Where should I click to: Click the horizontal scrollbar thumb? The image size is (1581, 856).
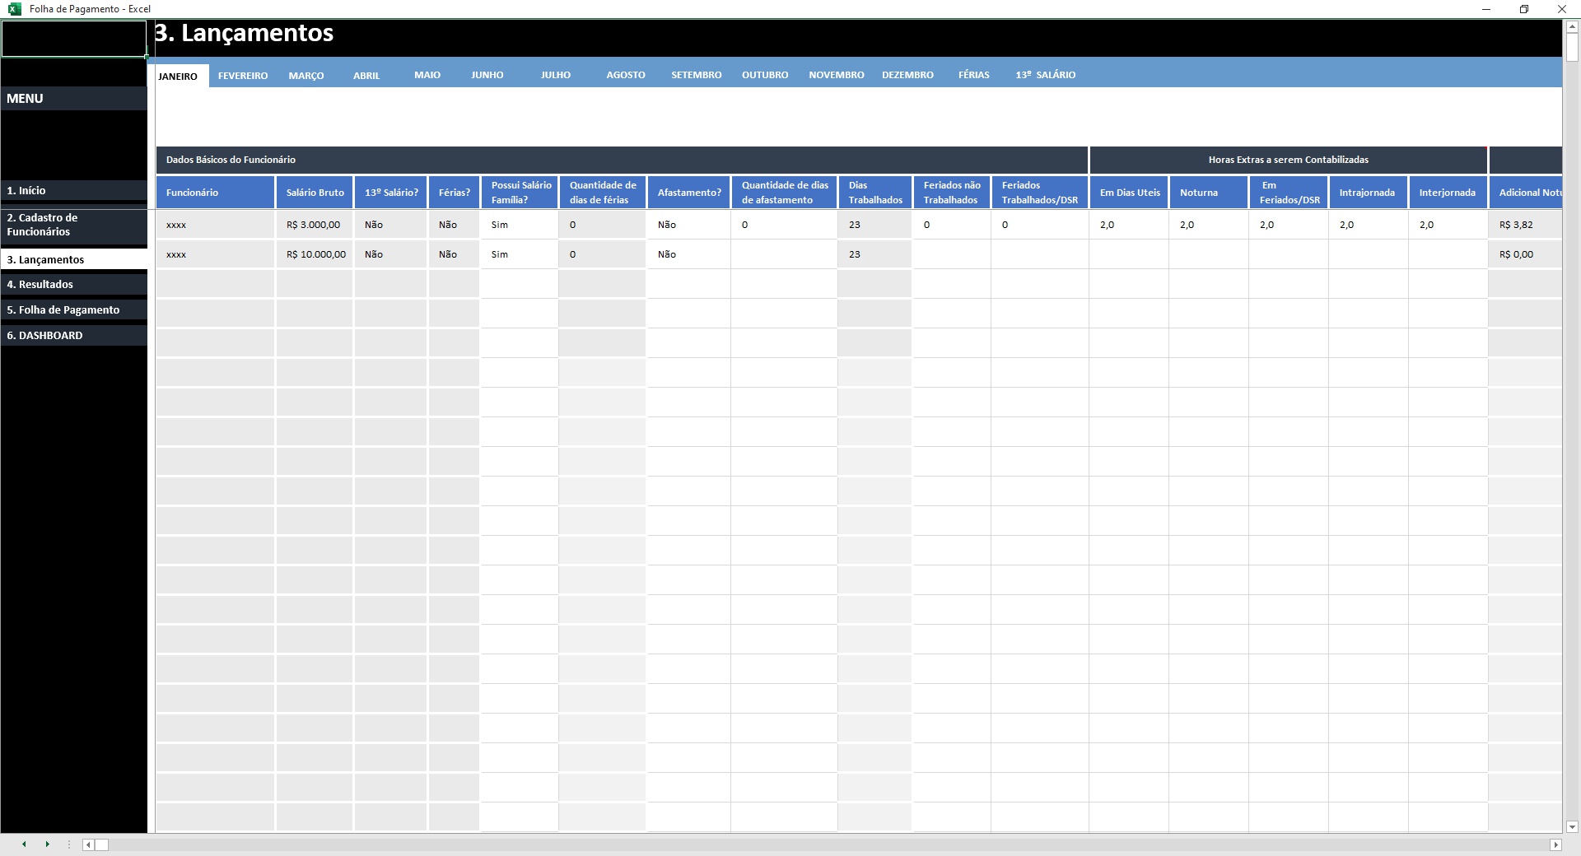(x=102, y=844)
